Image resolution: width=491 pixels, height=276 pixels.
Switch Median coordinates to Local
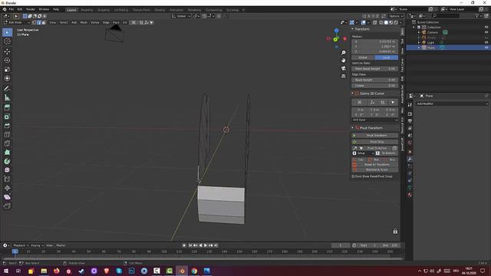tap(387, 58)
